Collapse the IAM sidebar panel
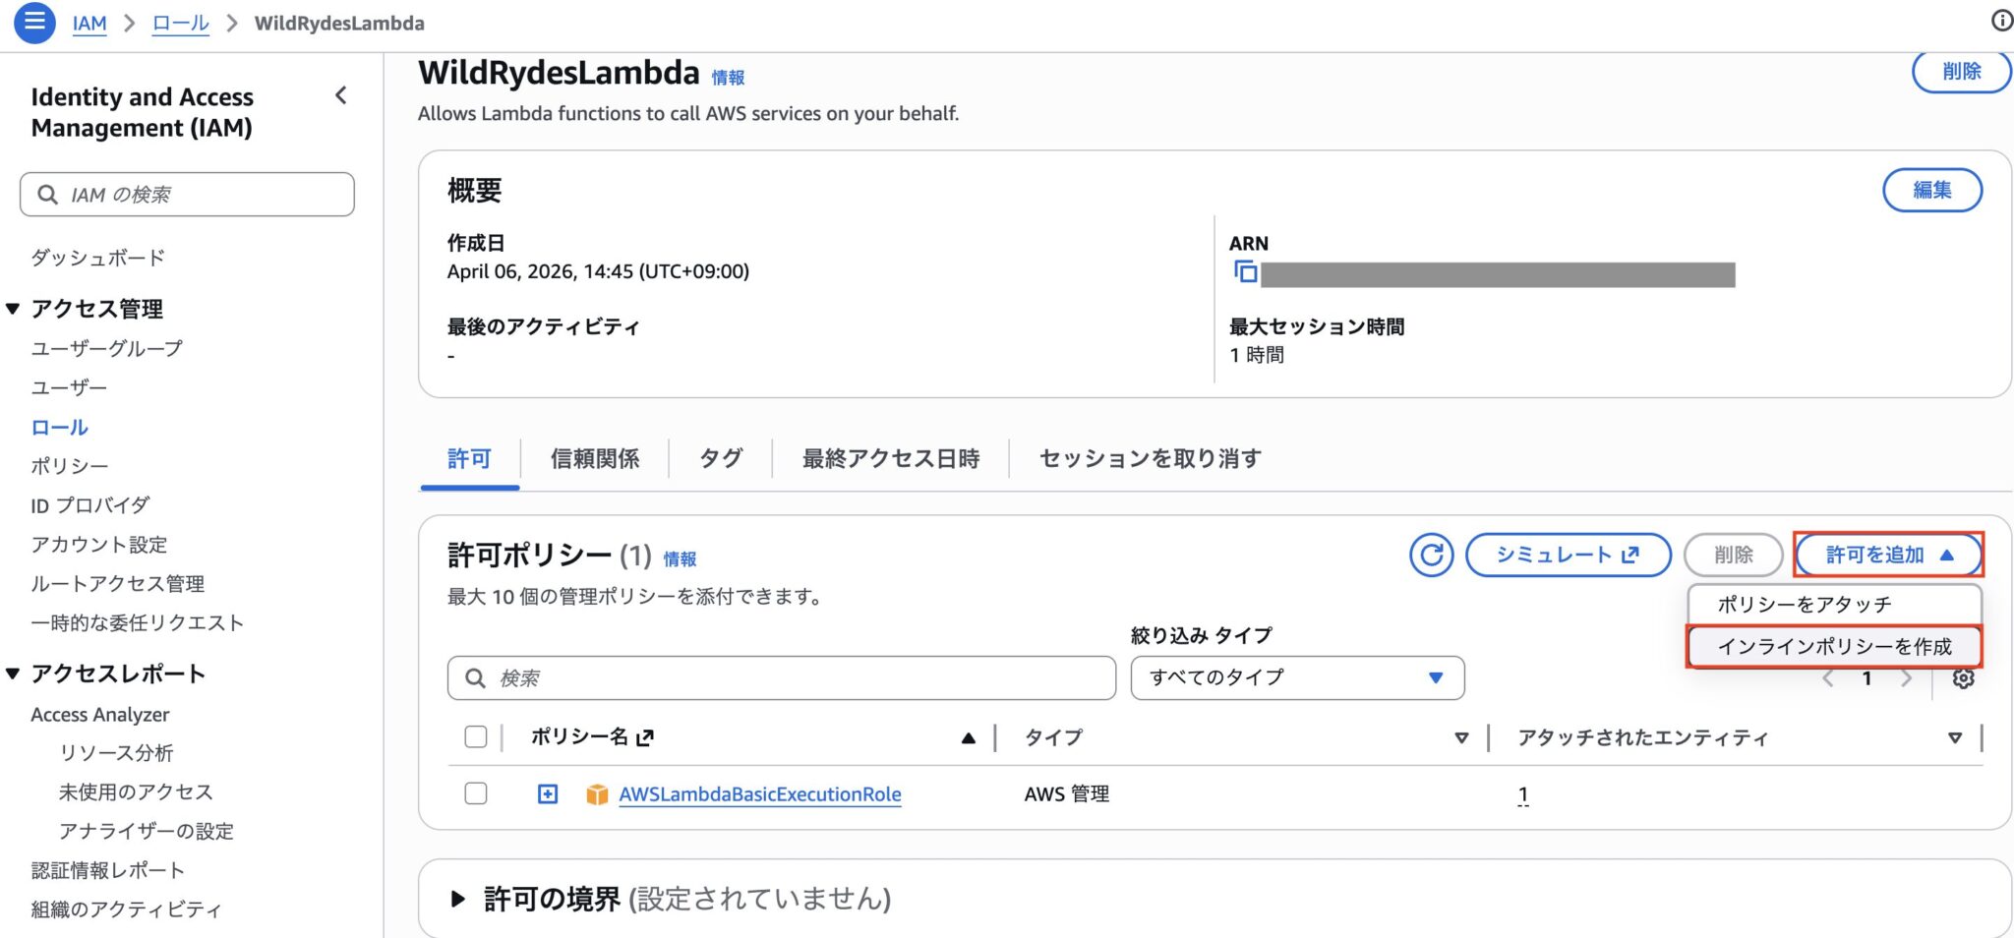Screen dimensions: 2014x938 [x=341, y=95]
